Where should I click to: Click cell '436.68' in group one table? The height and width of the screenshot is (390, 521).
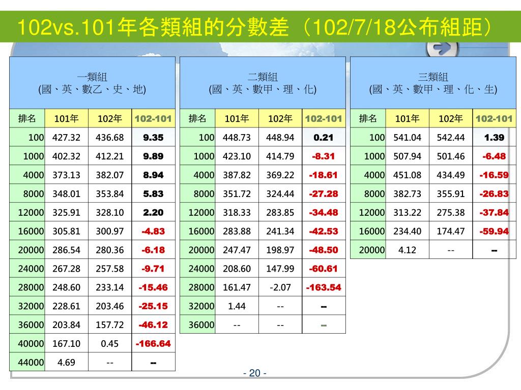tap(110, 137)
